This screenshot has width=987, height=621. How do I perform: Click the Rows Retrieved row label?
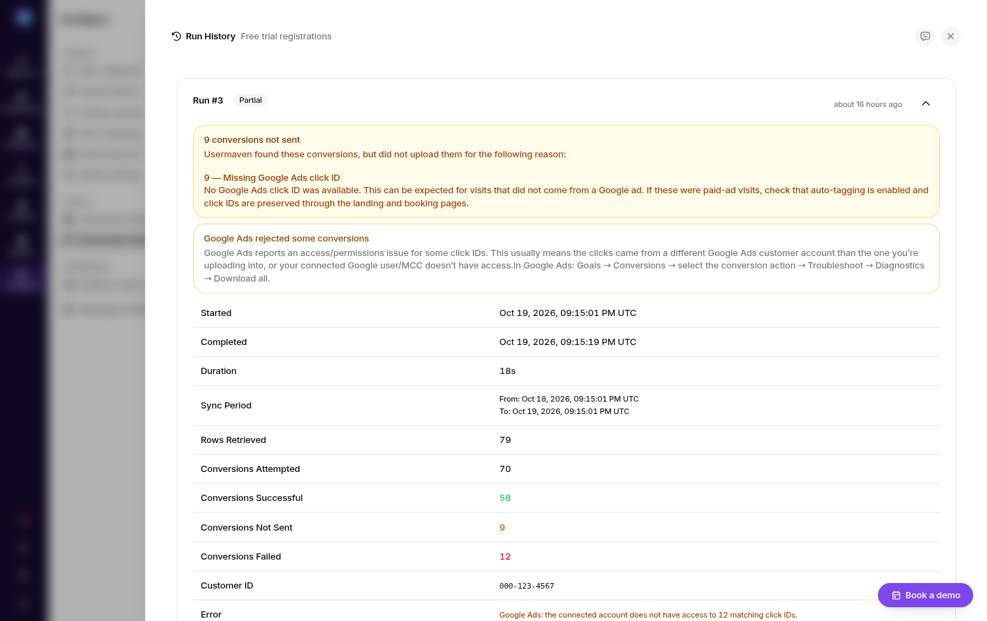click(x=233, y=440)
